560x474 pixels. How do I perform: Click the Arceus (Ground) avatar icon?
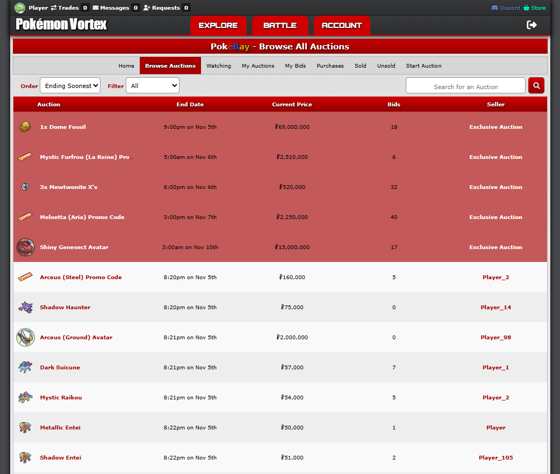coord(25,338)
